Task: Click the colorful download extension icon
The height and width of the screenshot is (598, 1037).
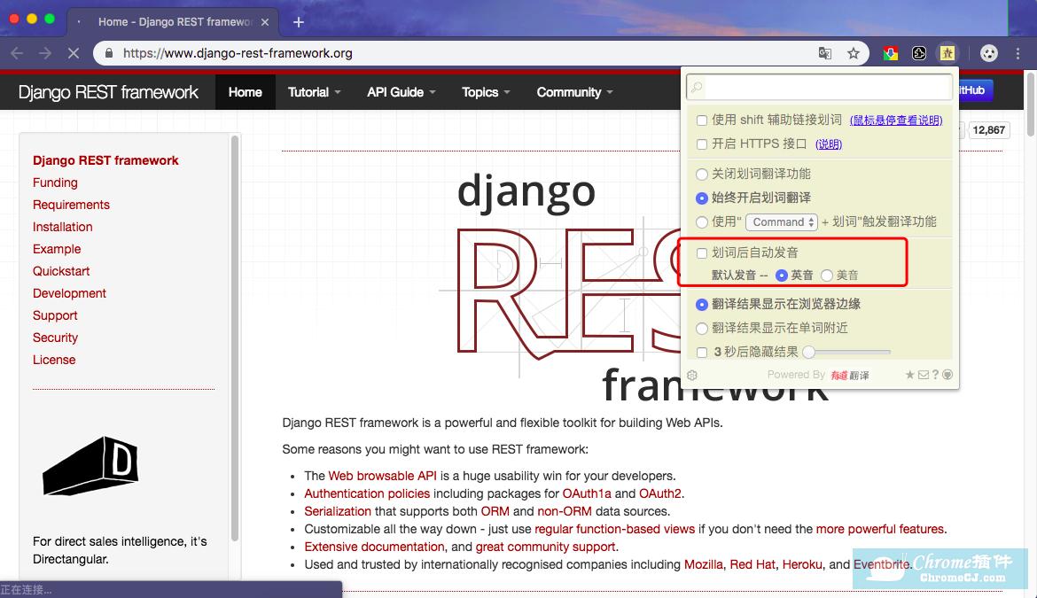Action: pyautogui.click(x=890, y=53)
